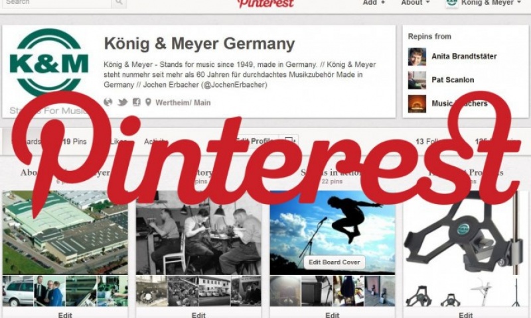Open Anita Brandtstäter's avatar

(417, 56)
